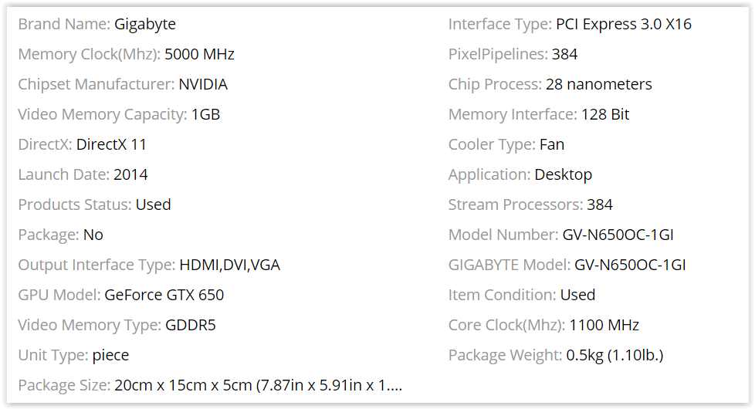755x409 pixels.
Task: Select the Interface Type PCI Express 3.0 X16
Action: coord(624,24)
